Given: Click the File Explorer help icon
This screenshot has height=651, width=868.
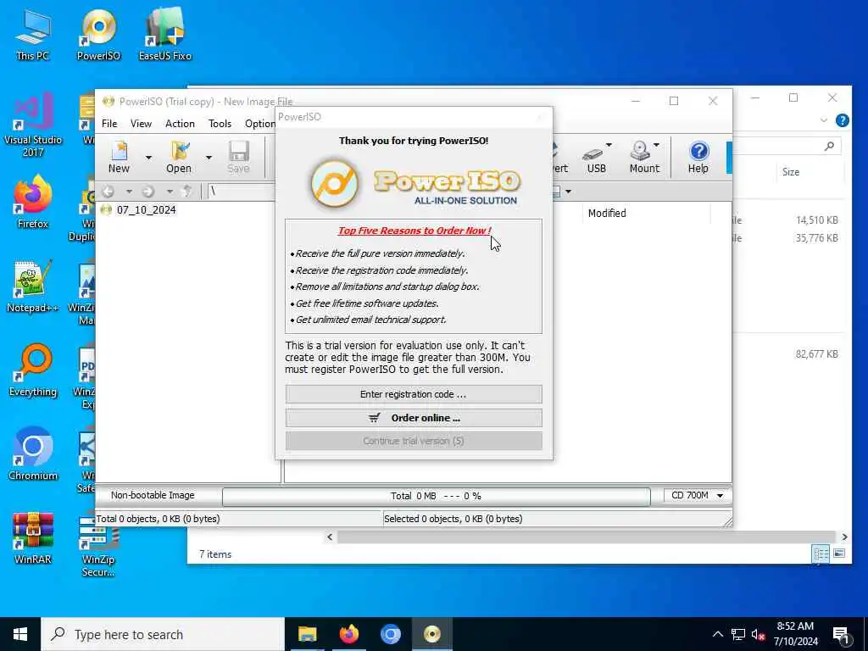Looking at the screenshot, I should point(842,120).
